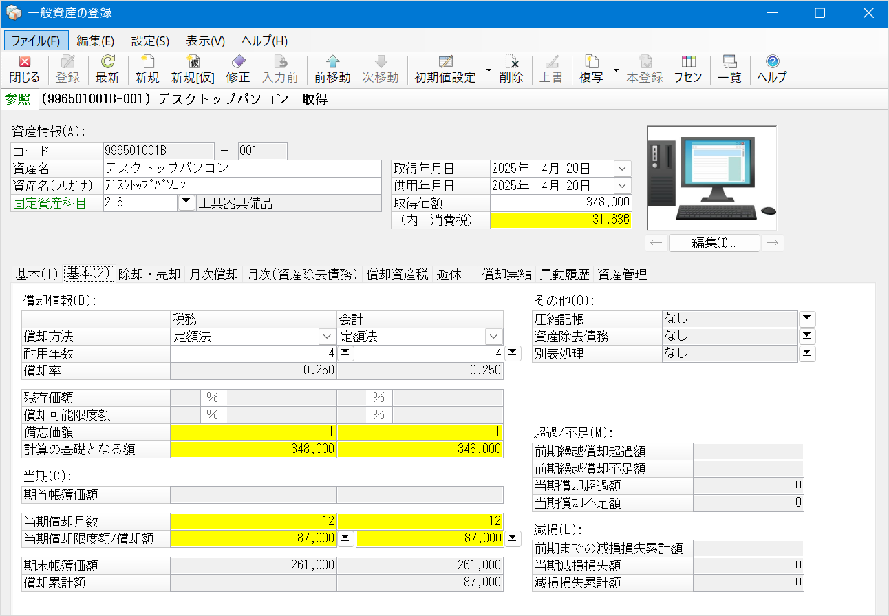Go to next record with 次移動
Image resolution: width=889 pixels, height=616 pixels.
pyautogui.click(x=381, y=69)
